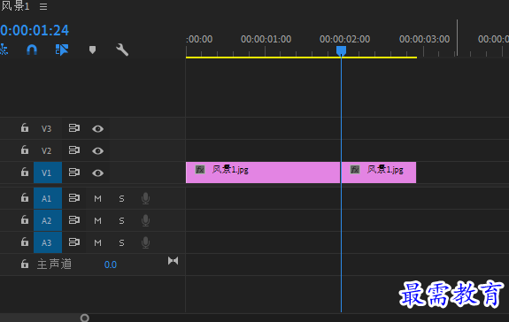509x322 pixels.
Task: Toggle sync lock on A2
Action: click(74, 220)
